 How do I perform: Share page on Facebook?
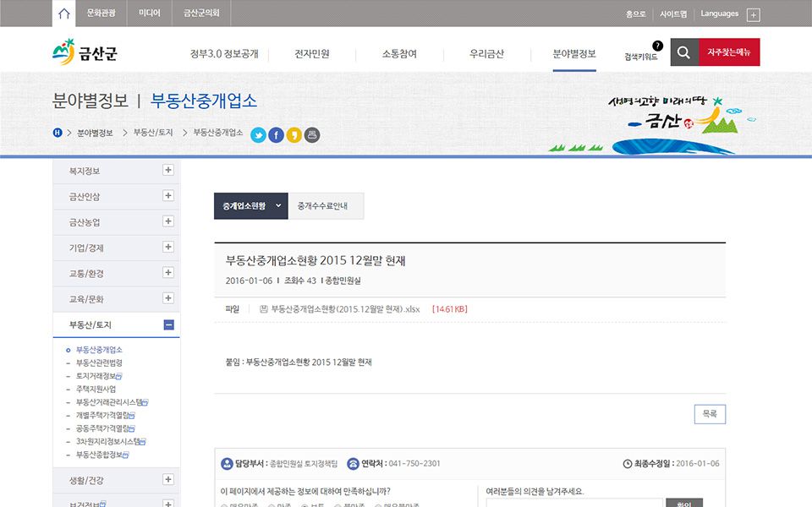[x=276, y=134]
